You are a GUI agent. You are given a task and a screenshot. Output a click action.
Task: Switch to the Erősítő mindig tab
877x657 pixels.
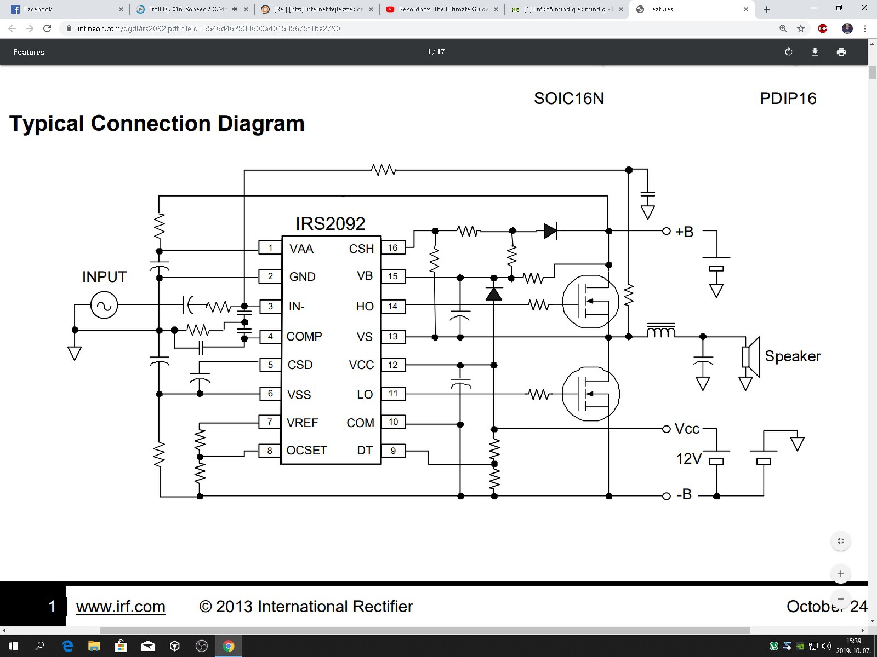tap(567, 9)
